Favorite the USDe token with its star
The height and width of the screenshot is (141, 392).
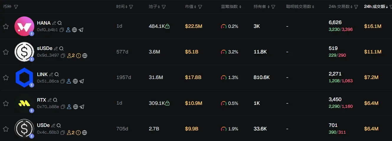pyautogui.click(x=6, y=129)
